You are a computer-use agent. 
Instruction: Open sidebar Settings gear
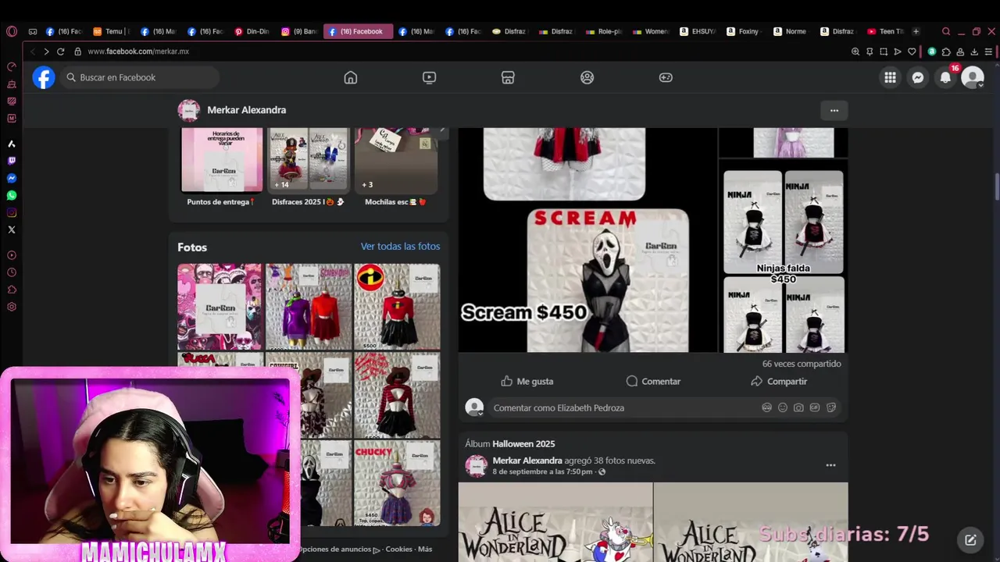[11, 307]
